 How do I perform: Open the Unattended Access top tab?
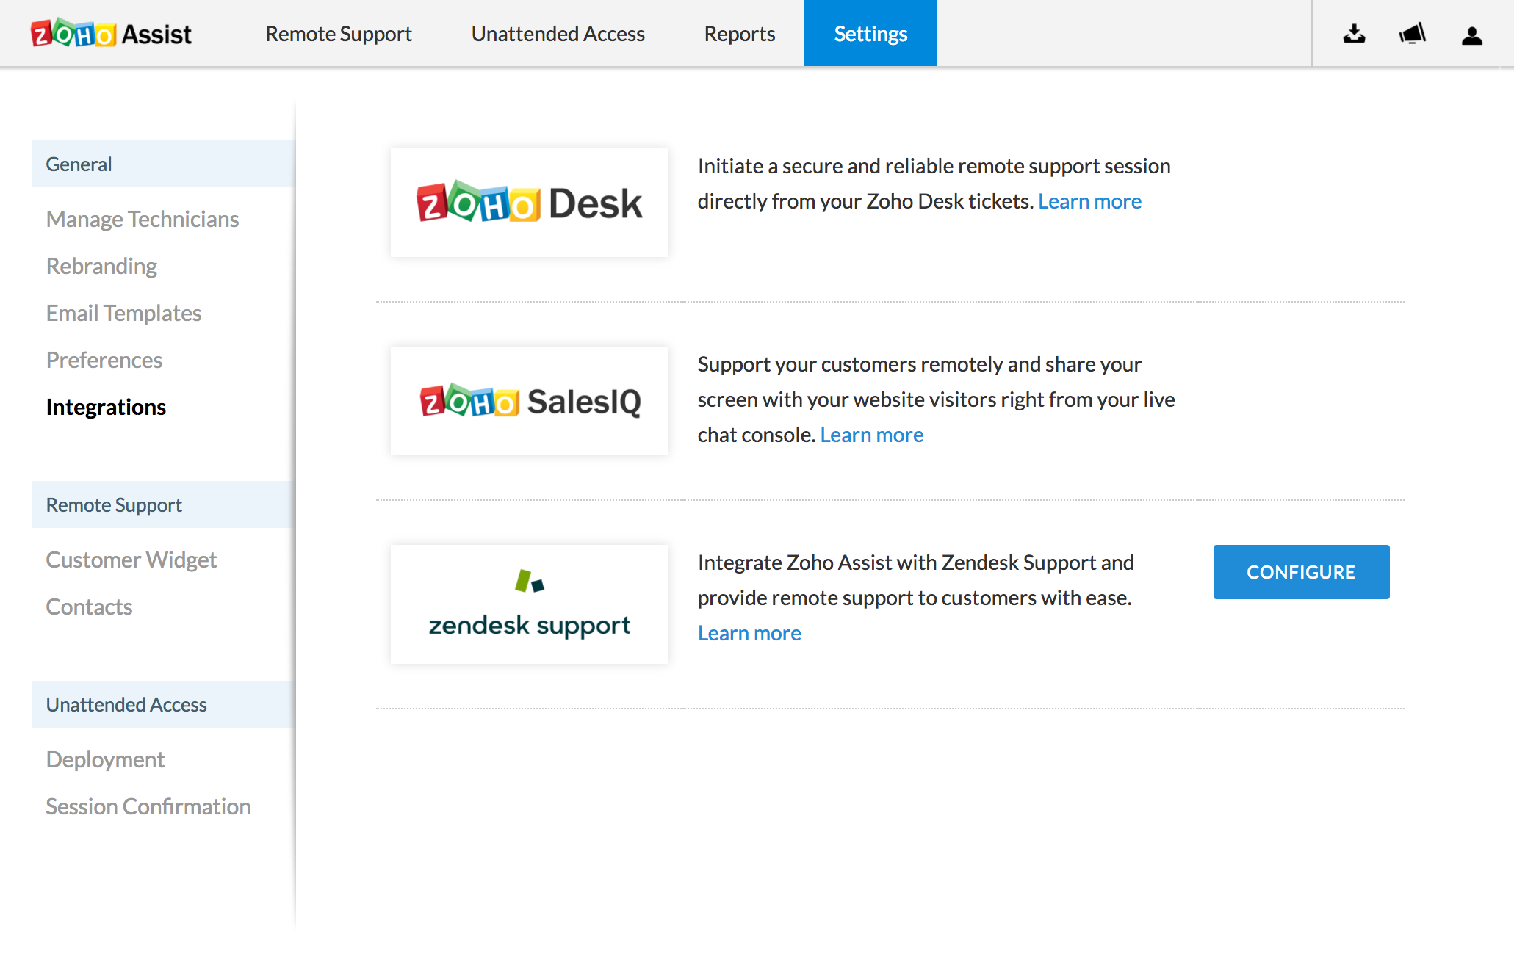[558, 34]
